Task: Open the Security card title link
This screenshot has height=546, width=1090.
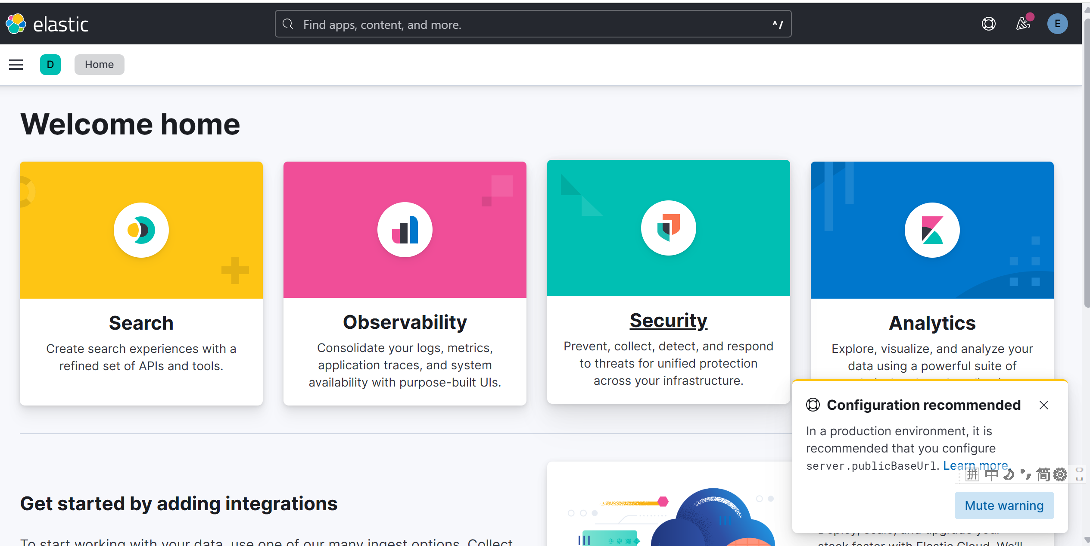Action: point(669,321)
